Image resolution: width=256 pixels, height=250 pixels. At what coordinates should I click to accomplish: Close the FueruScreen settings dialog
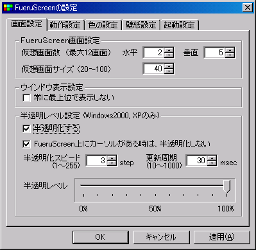click(x=248, y=8)
